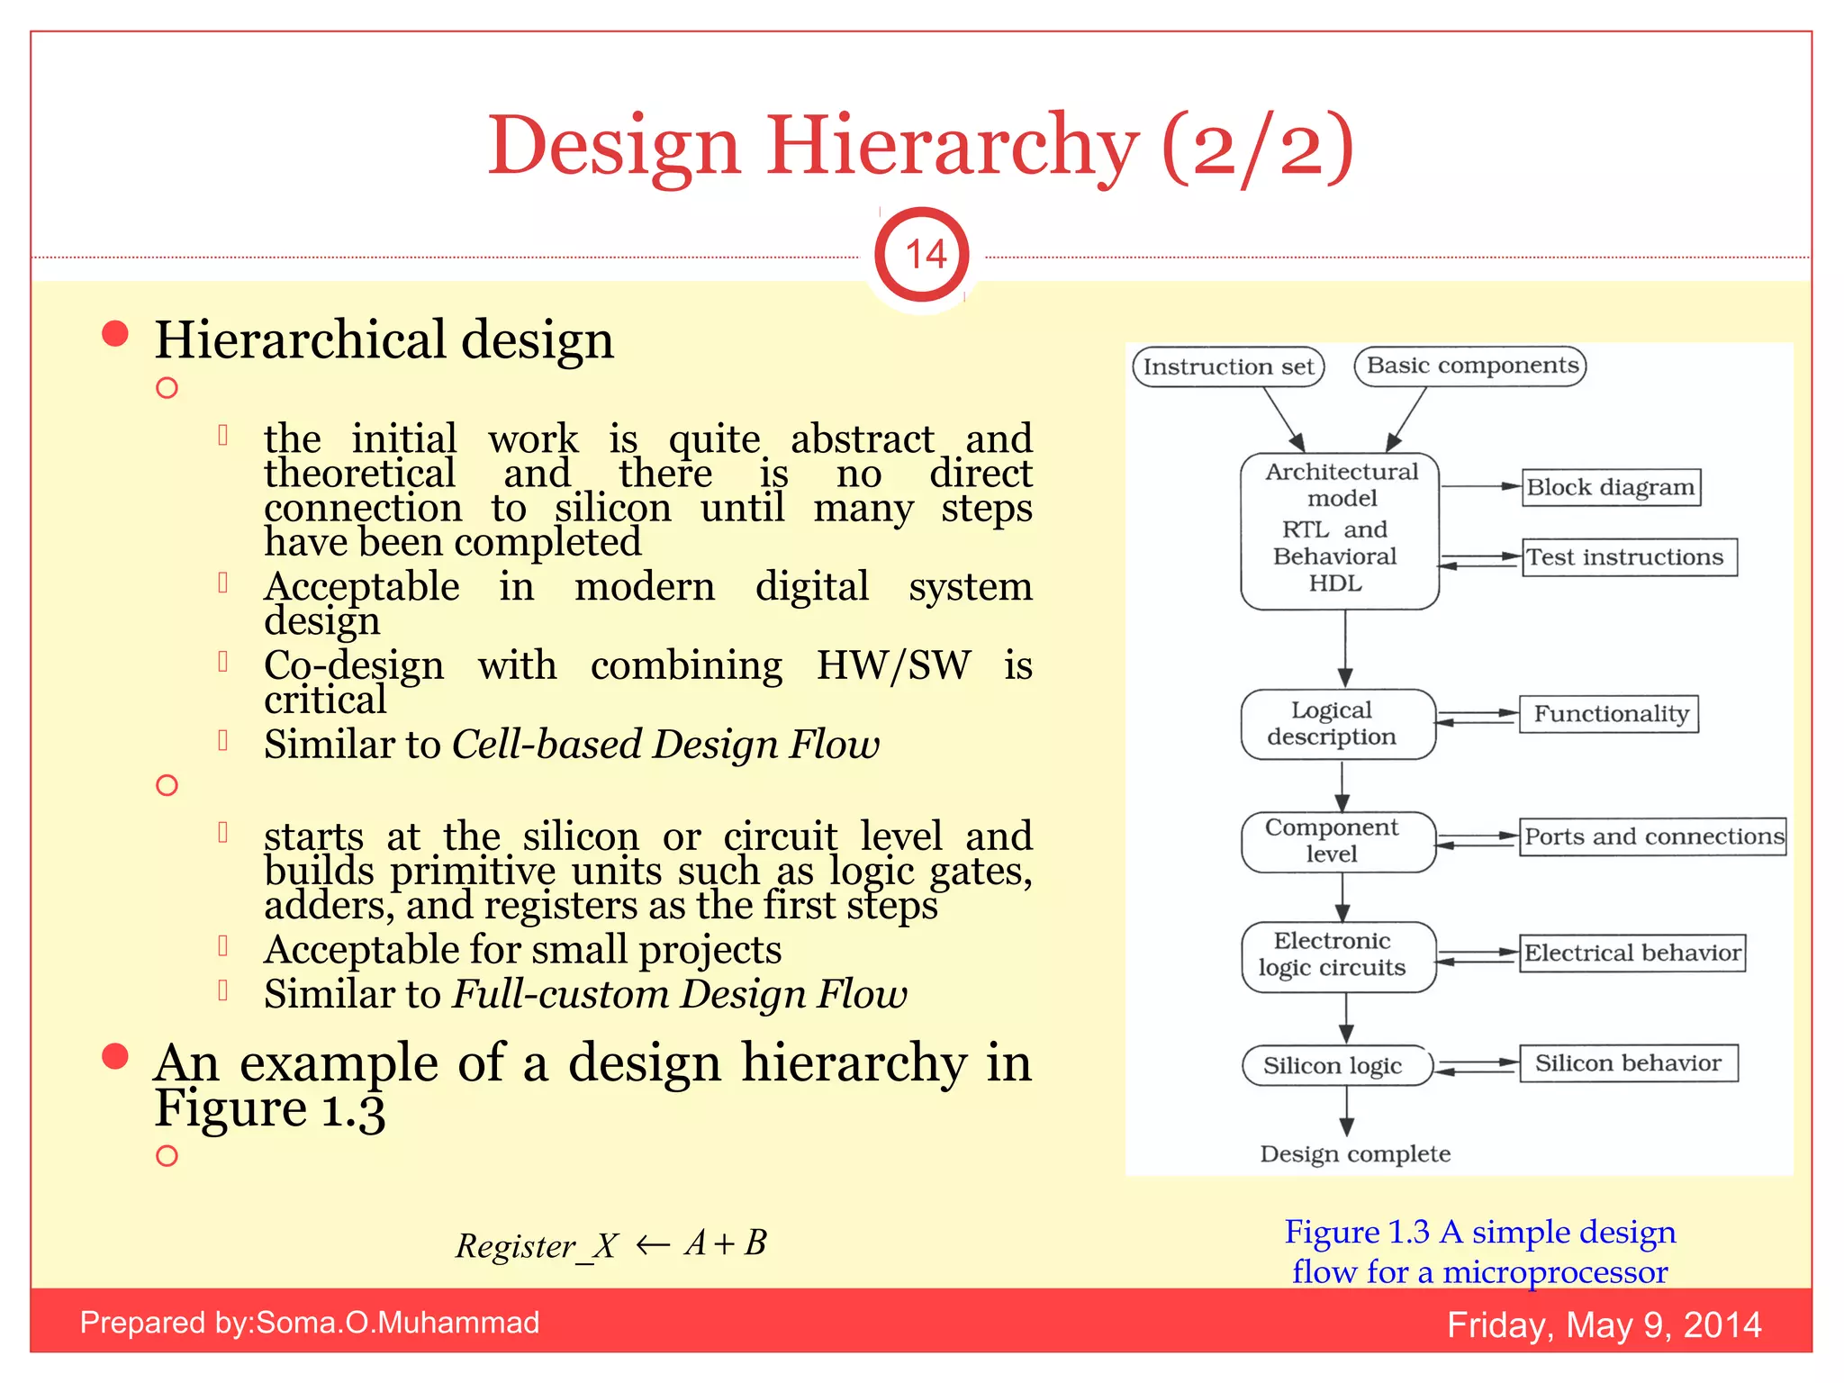Viewport: 1844px width, 1383px height.
Task: Click the Instruction set node
Action: pyautogui.click(x=1228, y=366)
